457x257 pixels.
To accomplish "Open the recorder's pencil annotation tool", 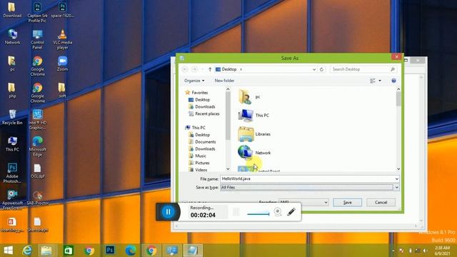I will (x=291, y=212).
